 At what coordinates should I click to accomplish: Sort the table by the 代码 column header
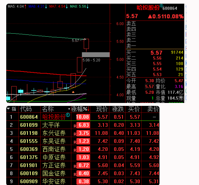pos(26,109)
